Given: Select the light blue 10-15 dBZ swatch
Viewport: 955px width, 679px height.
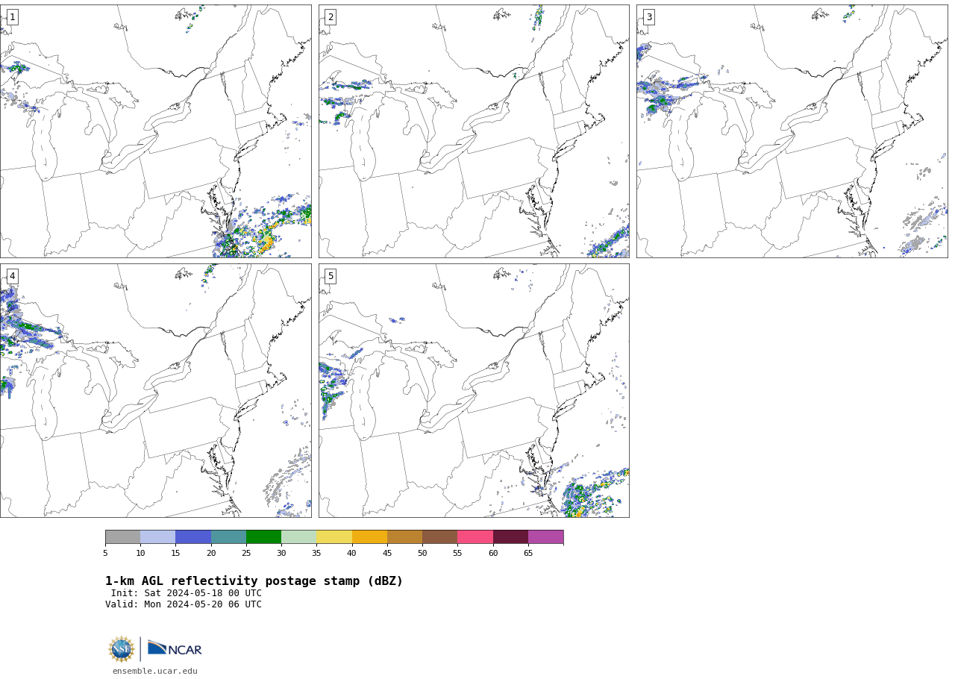Looking at the screenshot, I should [x=157, y=537].
